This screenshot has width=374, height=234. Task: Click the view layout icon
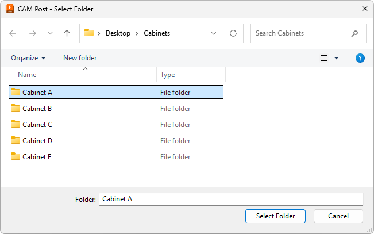(x=324, y=58)
